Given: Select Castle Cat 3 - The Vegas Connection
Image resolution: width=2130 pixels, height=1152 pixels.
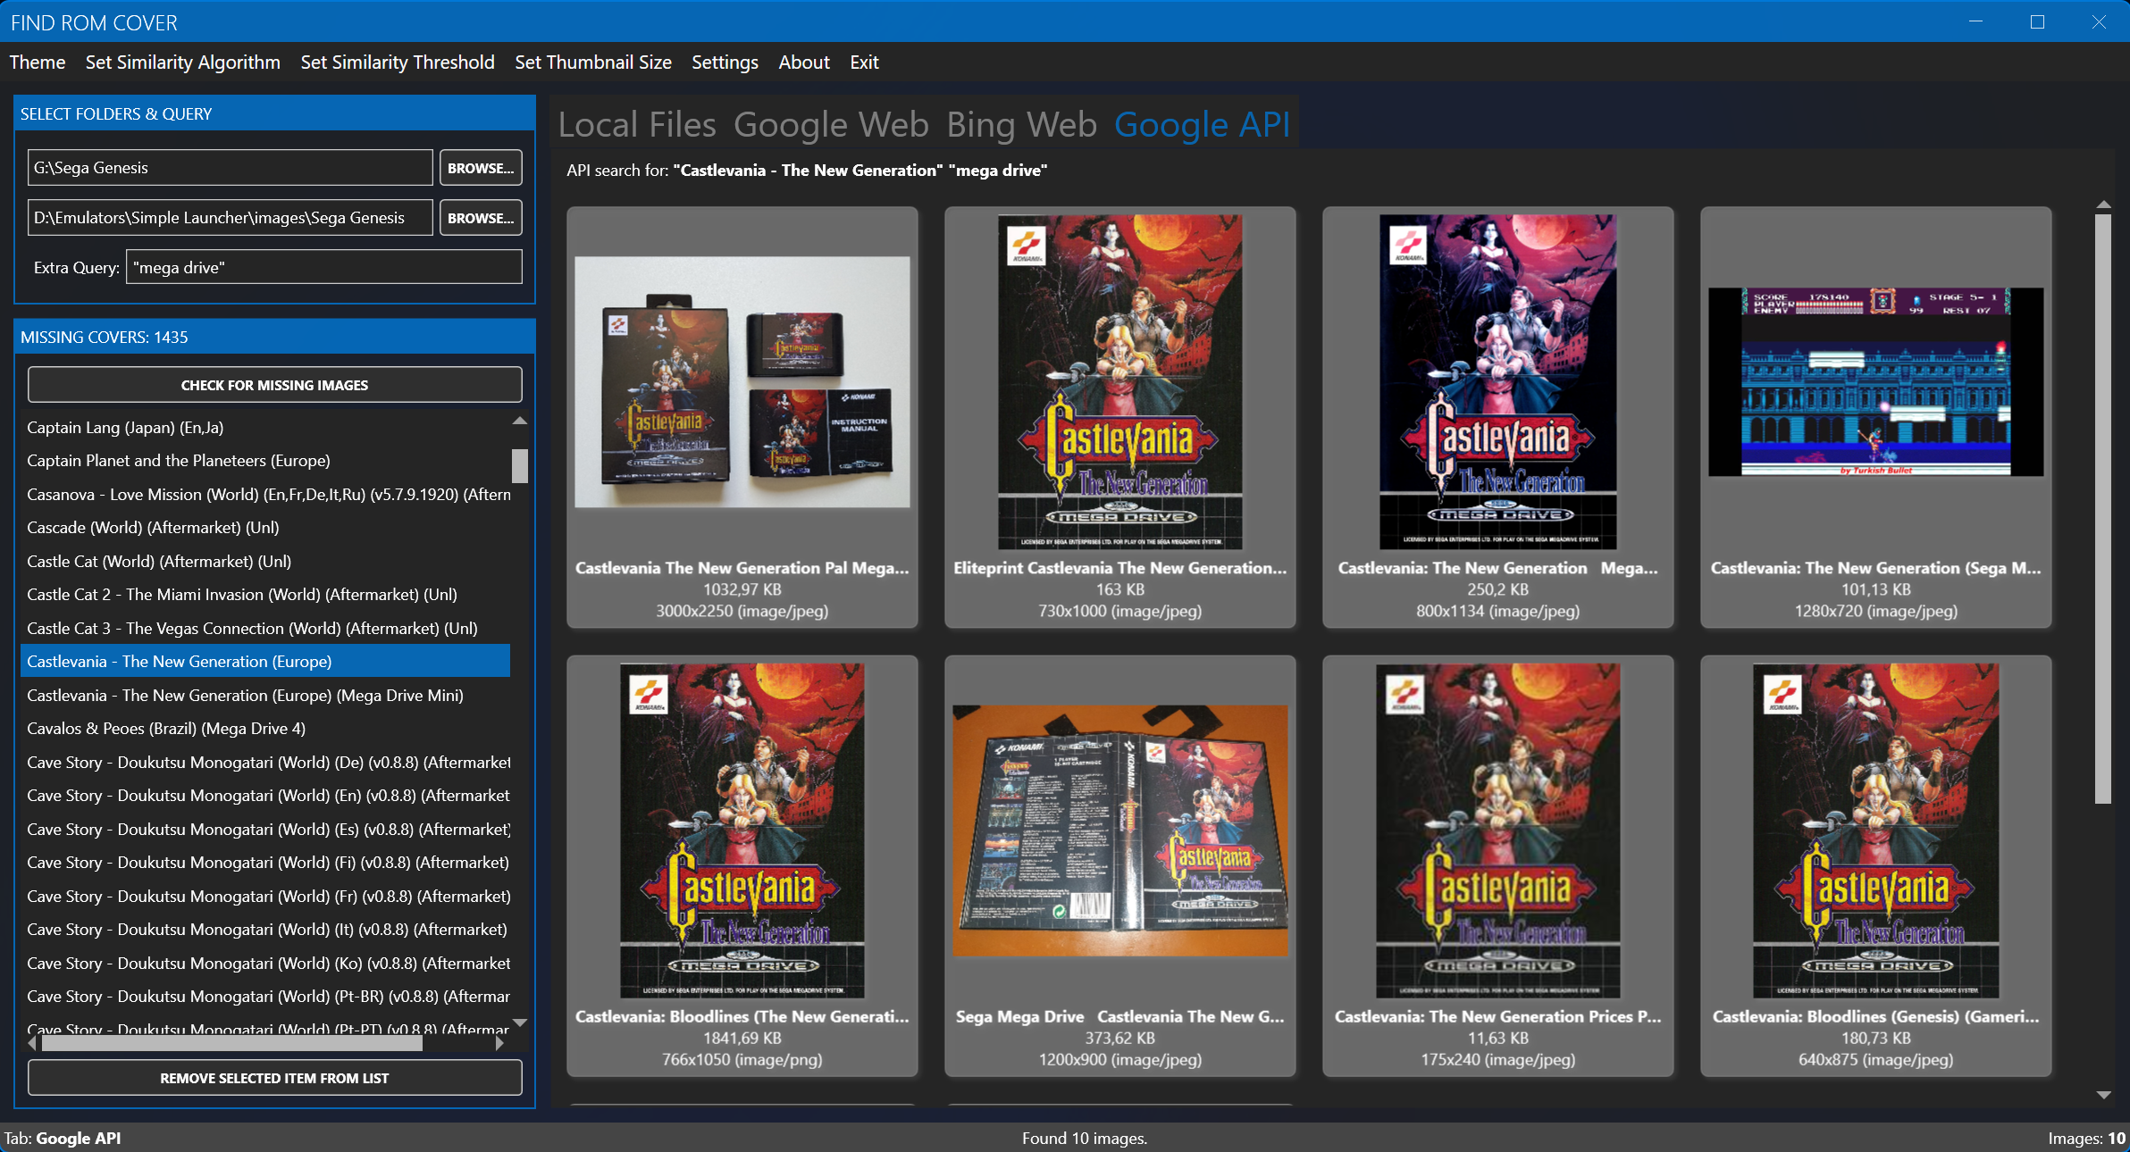Looking at the screenshot, I should [x=265, y=629].
